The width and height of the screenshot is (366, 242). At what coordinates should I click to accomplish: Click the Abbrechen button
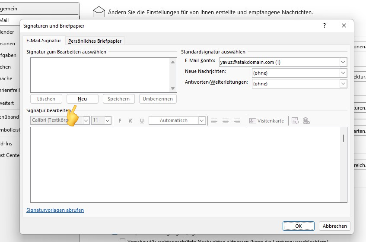(335, 226)
